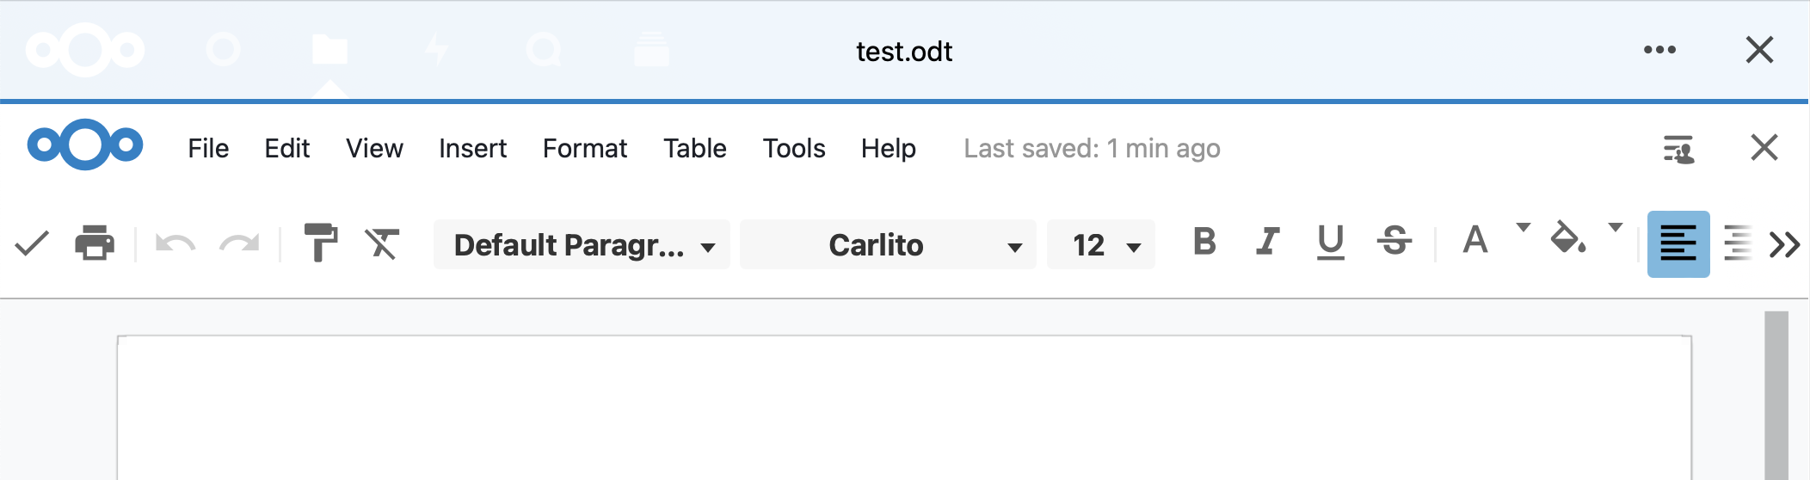
Task: Open the highlight color picker arrow
Action: (x=1615, y=228)
